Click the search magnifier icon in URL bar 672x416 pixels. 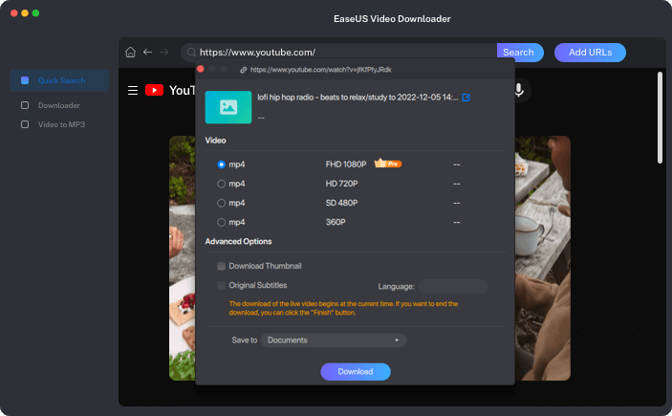coord(192,53)
